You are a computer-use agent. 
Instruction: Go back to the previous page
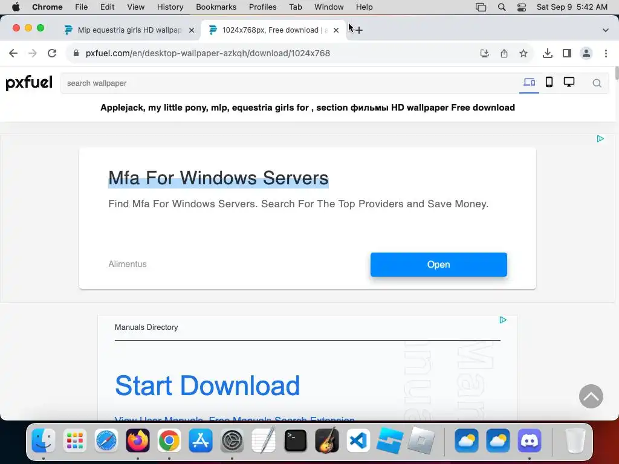pyautogui.click(x=13, y=53)
